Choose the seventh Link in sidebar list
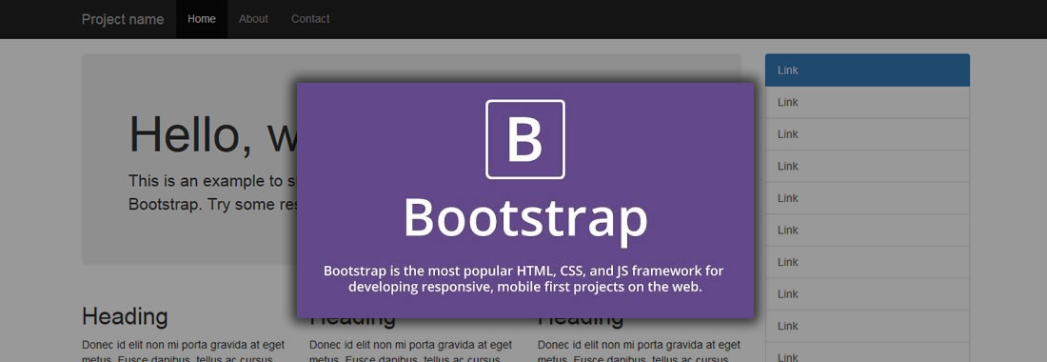The height and width of the screenshot is (362, 1047). 867,263
